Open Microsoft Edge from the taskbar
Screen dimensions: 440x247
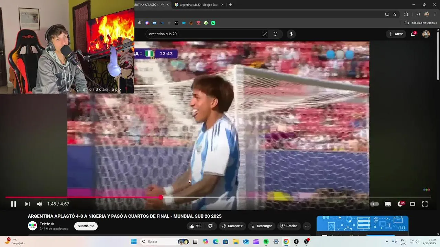coord(216,242)
